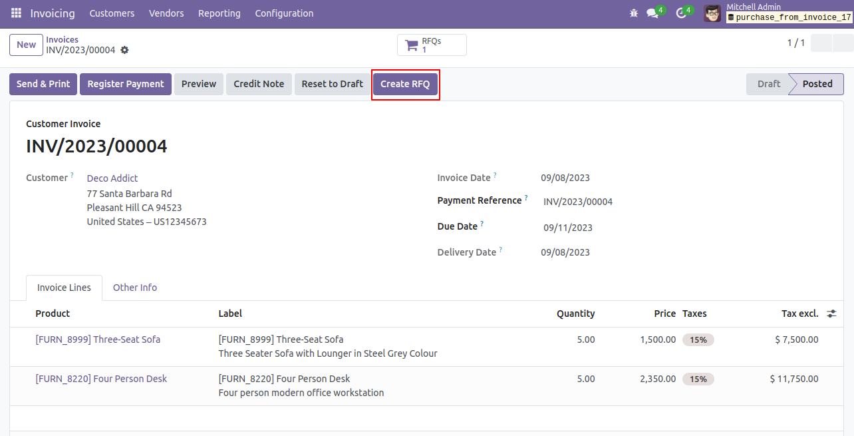Click the Label column header
The height and width of the screenshot is (436, 854).
[230, 314]
